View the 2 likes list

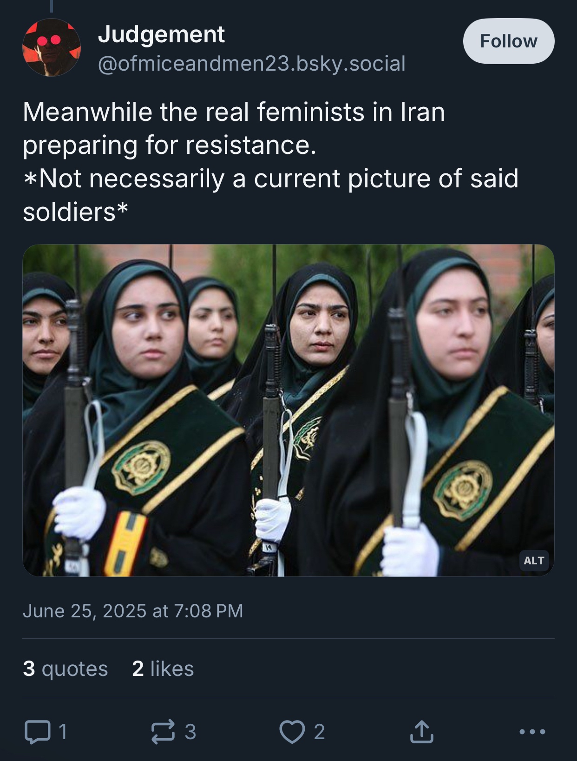163,668
